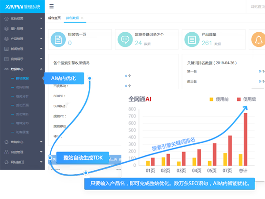This screenshot has height=199, width=265.
Task: Click the 整站自动生成TDK button
Action: tap(82, 157)
